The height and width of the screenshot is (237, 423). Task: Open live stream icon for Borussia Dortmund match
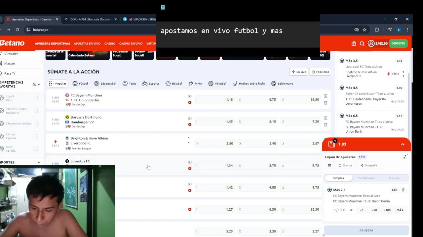pos(190,118)
